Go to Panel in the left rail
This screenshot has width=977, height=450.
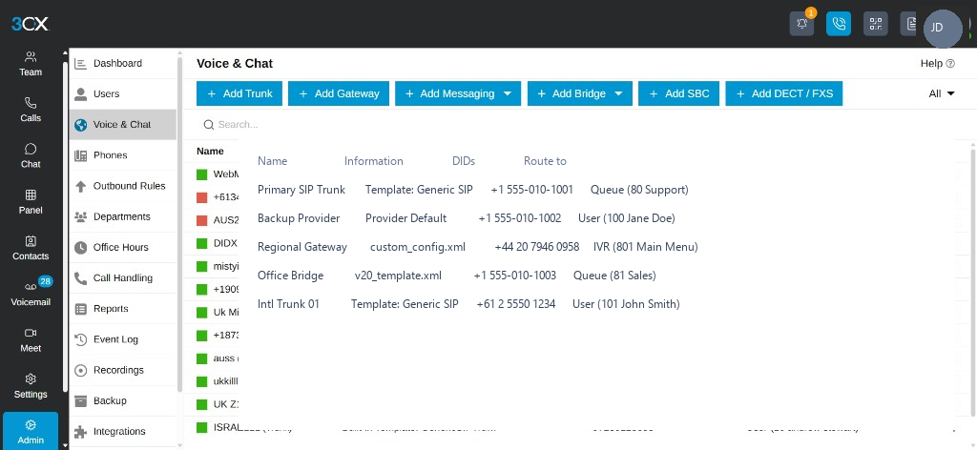tap(31, 202)
